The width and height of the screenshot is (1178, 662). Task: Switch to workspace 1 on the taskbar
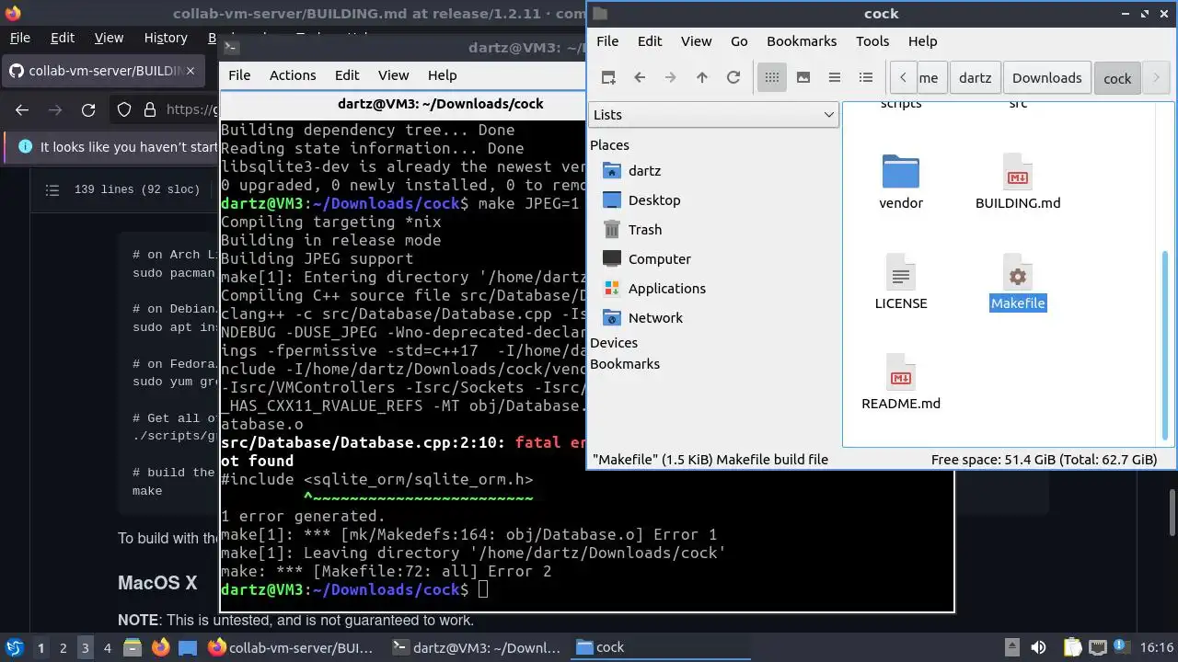click(40, 647)
